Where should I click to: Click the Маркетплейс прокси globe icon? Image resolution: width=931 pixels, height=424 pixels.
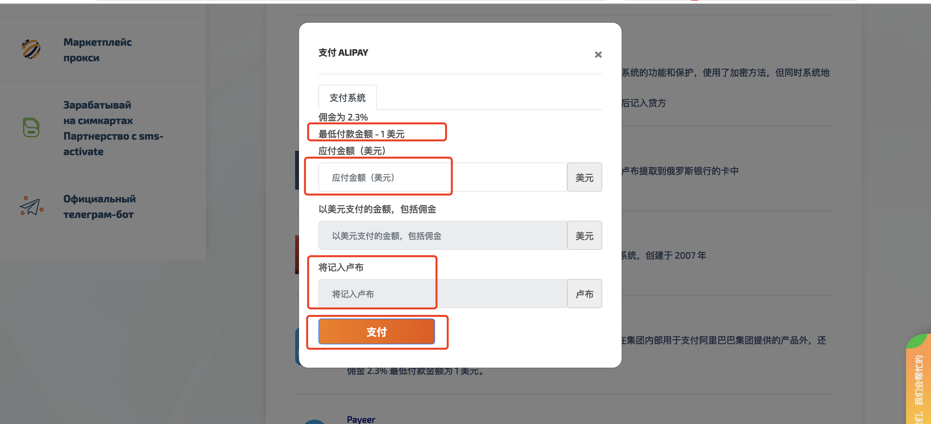pos(31,49)
